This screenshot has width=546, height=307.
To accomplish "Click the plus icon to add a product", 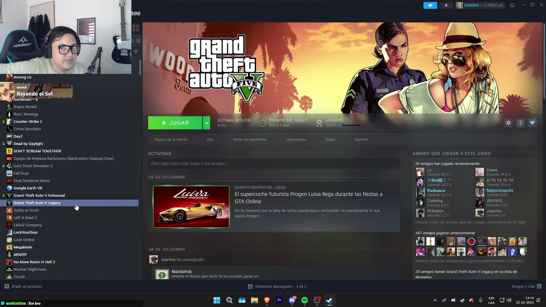I will pyautogui.click(x=6, y=287).
